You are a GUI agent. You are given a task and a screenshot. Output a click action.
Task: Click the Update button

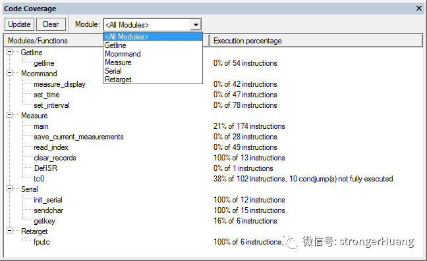[19, 24]
